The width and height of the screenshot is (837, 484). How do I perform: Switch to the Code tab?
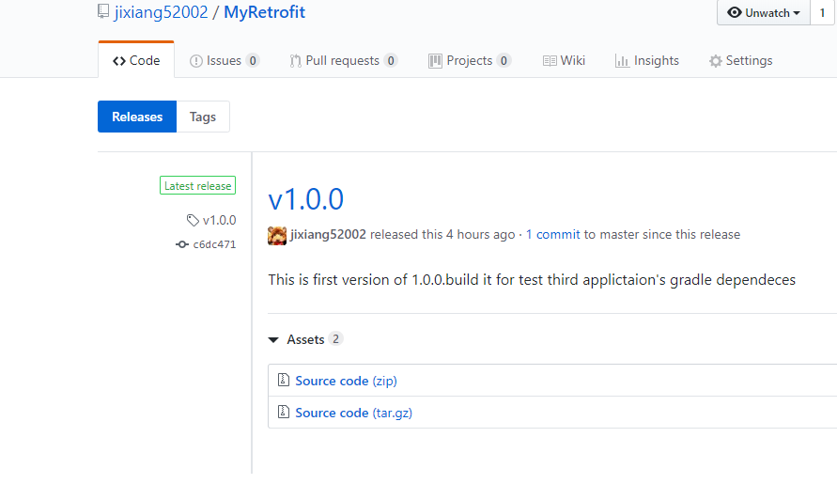[136, 60]
